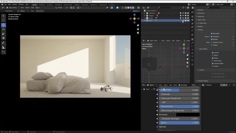Toggle Glossy ray visibility checkbox
236x133 pixels.
point(212,58)
